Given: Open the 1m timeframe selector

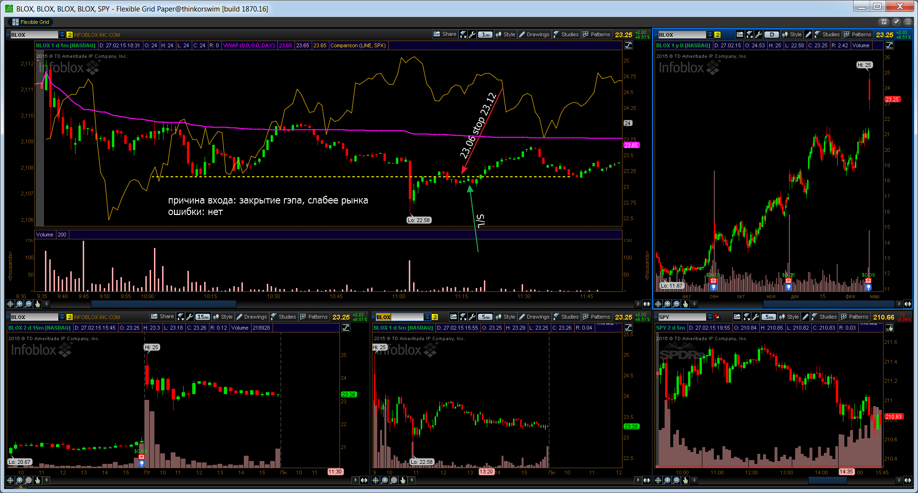Looking at the screenshot, I should coord(485,34).
